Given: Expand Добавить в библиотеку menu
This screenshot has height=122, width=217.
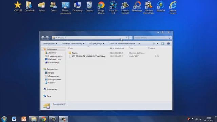Looking at the screenshot, I should coord(73,44).
